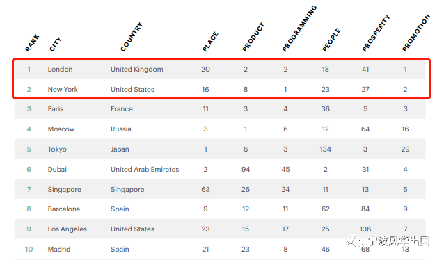
Task: Select Barcelona in the city column
Action: tap(64, 209)
